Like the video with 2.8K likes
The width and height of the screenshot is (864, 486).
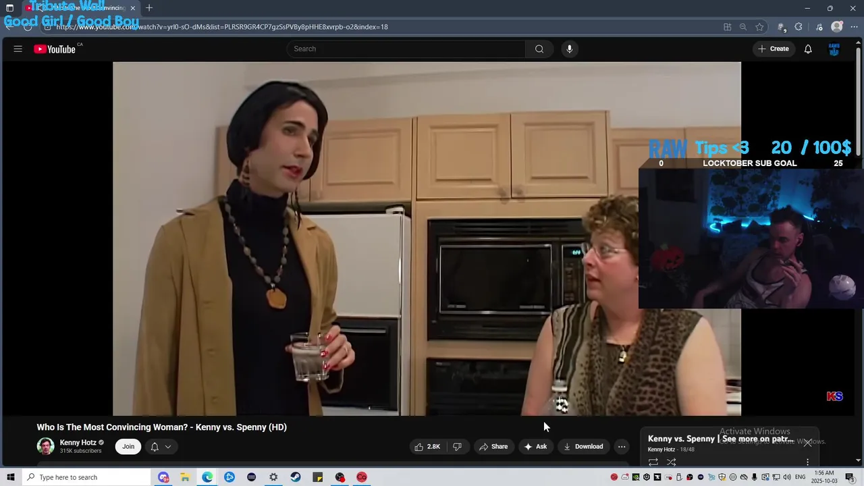point(427,446)
